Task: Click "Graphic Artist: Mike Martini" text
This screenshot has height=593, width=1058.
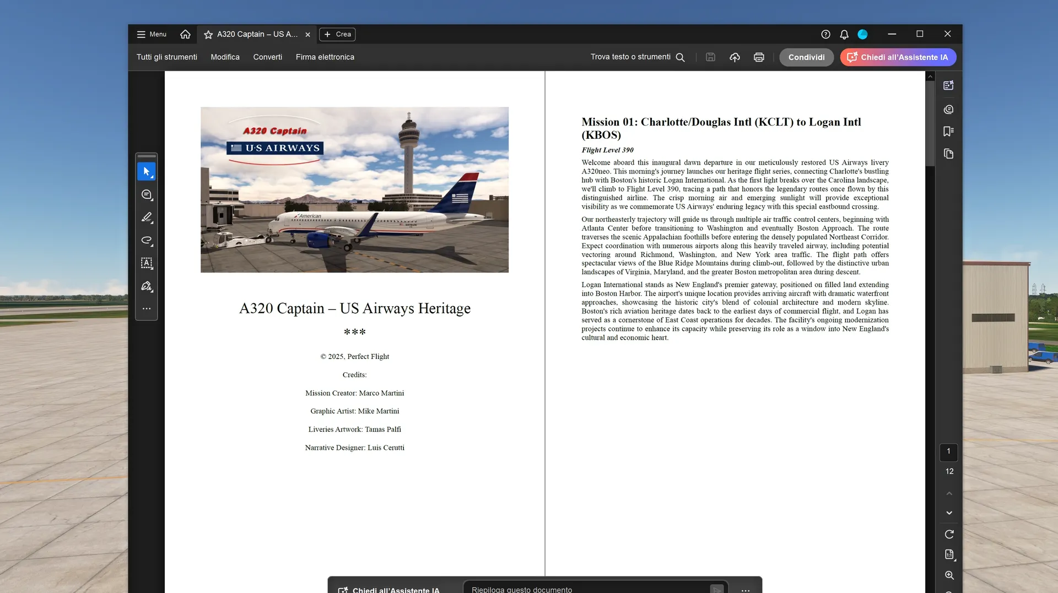Action: [x=354, y=411]
